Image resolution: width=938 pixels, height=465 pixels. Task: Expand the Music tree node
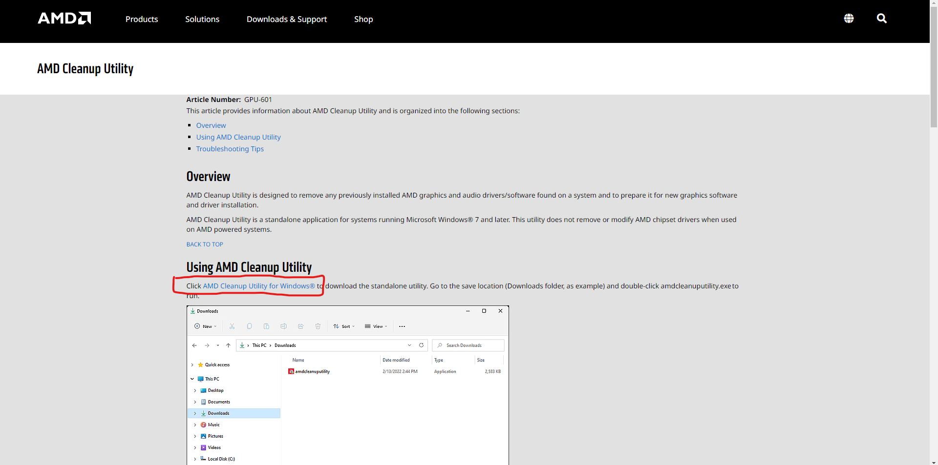click(x=195, y=425)
